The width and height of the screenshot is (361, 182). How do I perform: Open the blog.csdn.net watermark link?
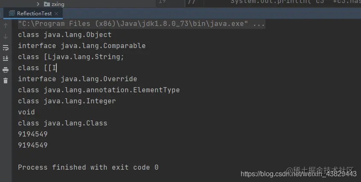click(x=298, y=174)
